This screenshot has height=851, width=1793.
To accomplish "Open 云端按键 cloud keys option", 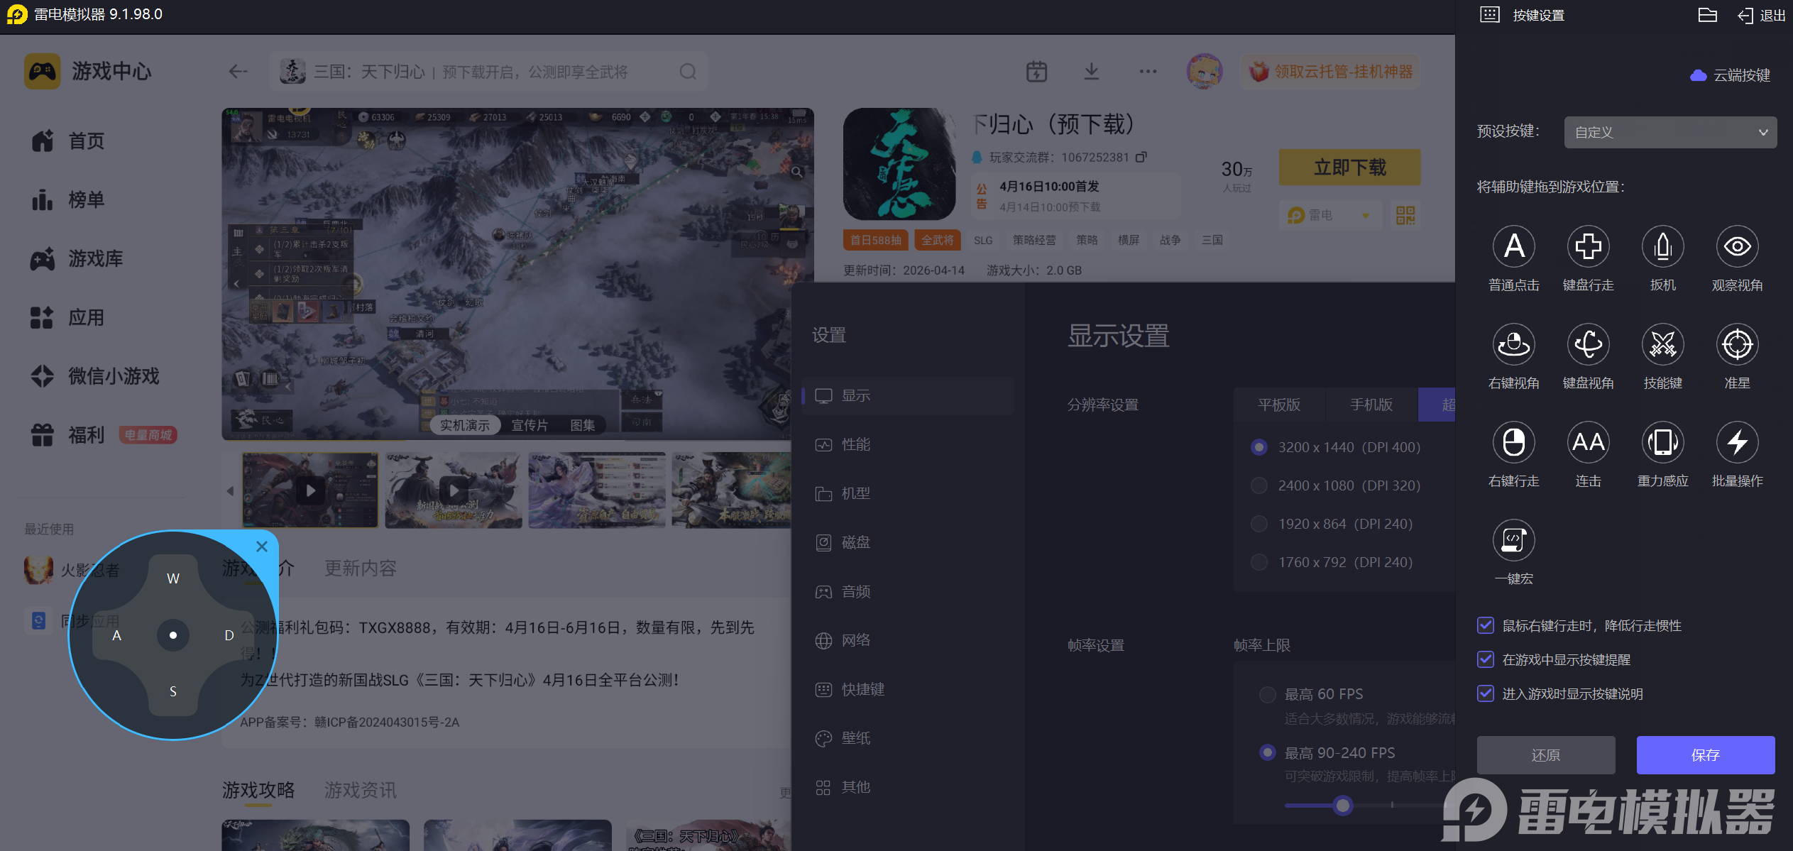I will pos(1731,75).
